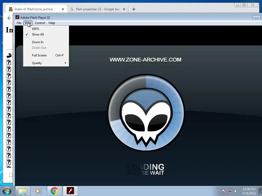Select Full Screen Ctrl+F option
262x196 pixels.
tap(46, 55)
